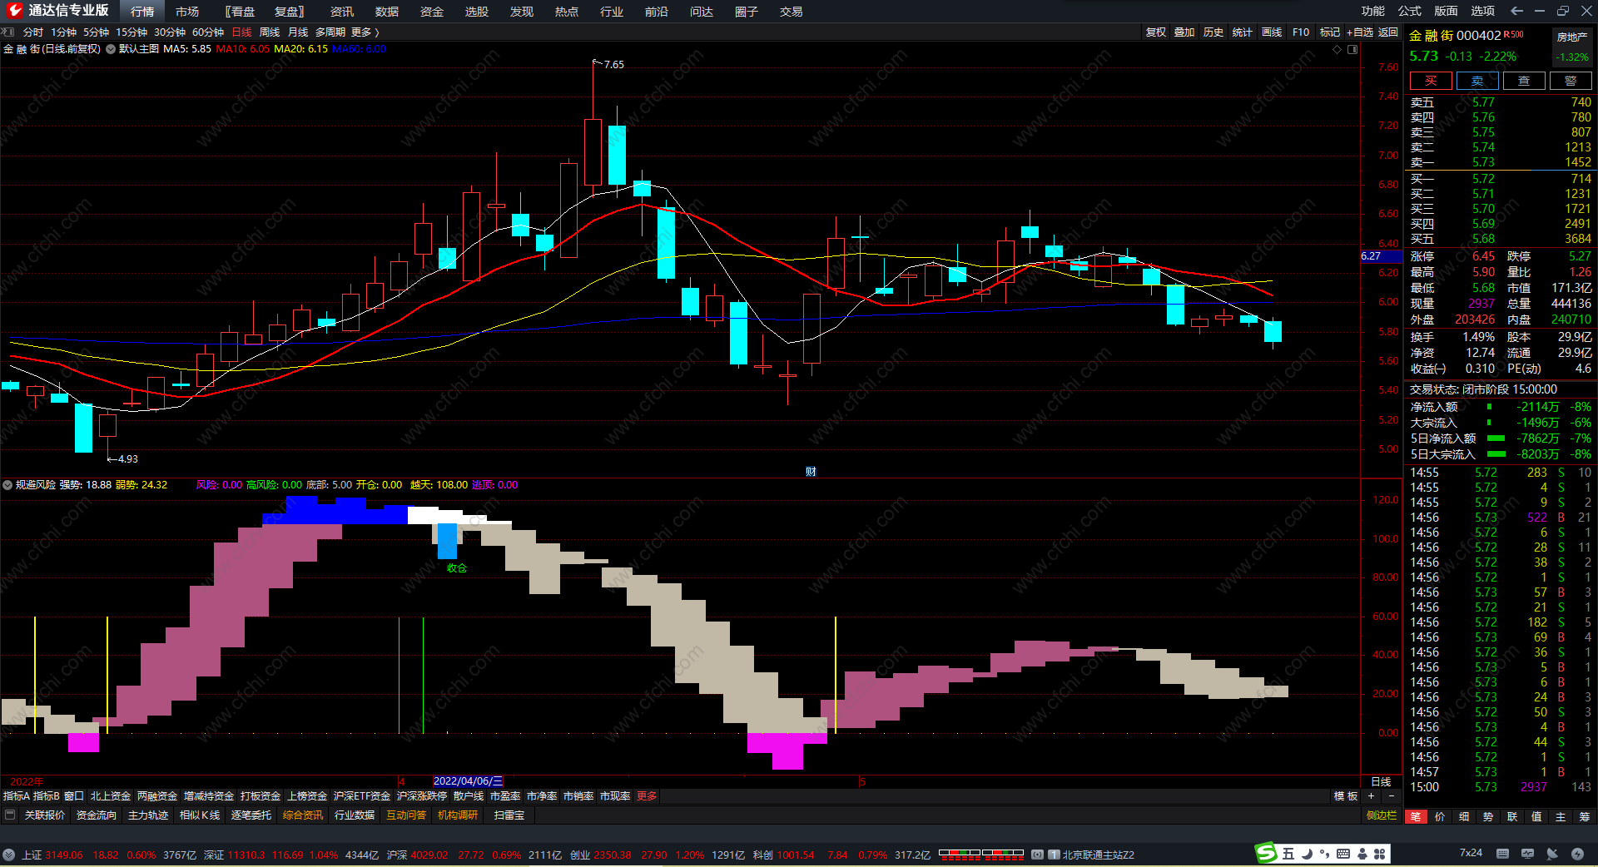
Task: Click the status bar lightning bolt icon
Action: pos(1577,854)
